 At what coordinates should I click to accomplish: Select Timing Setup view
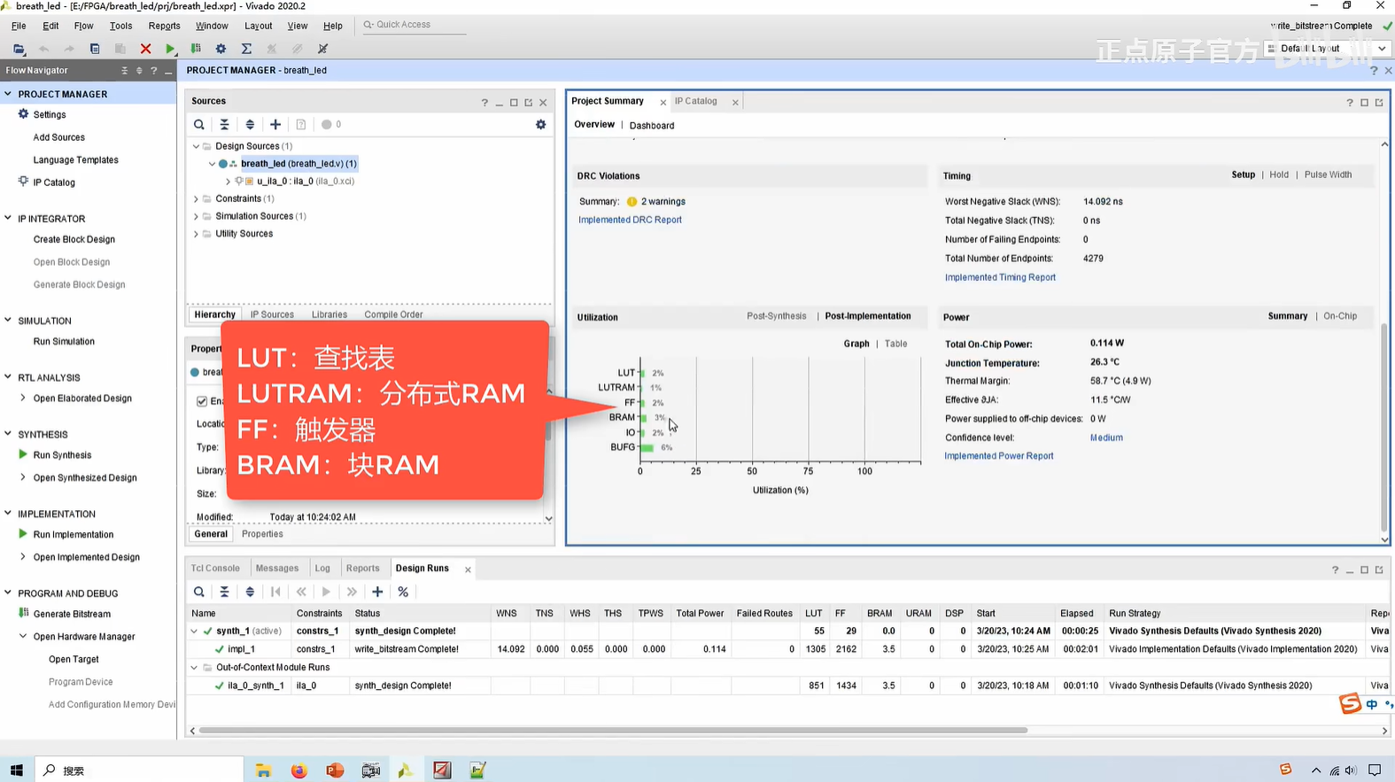[x=1243, y=174]
